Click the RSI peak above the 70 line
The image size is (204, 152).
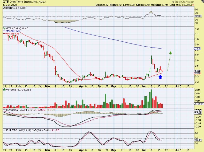pos(151,12)
